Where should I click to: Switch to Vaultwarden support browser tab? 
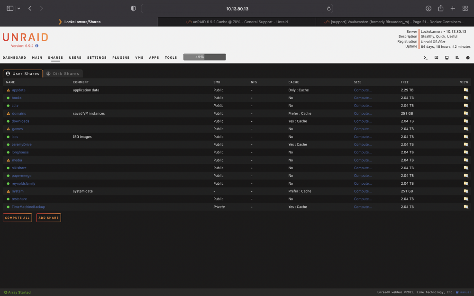(394, 22)
